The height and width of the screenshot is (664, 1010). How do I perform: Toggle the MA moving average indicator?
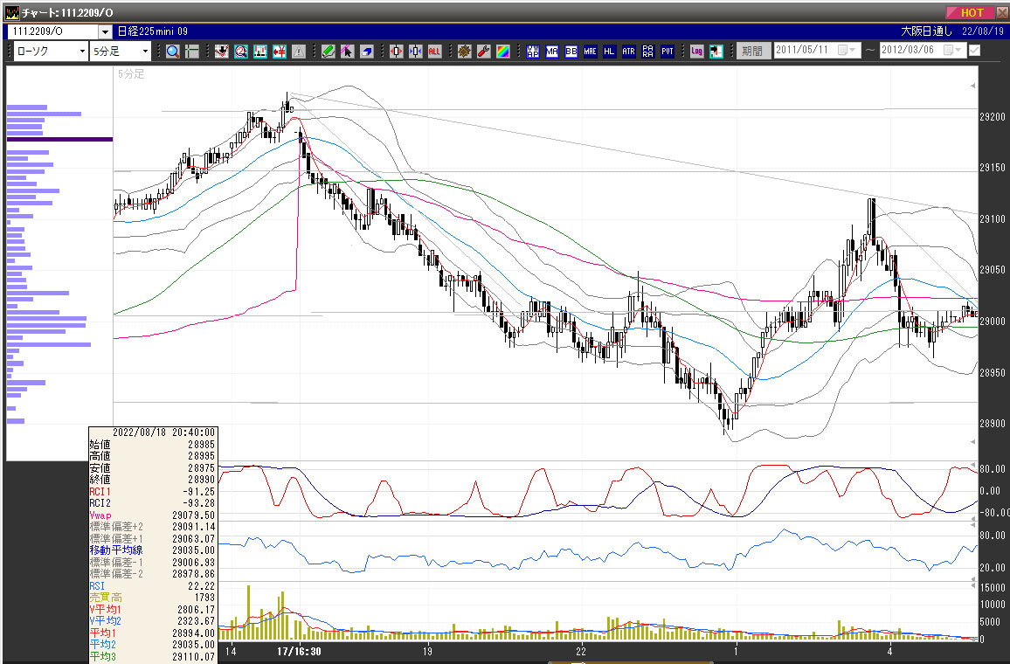point(552,52)
